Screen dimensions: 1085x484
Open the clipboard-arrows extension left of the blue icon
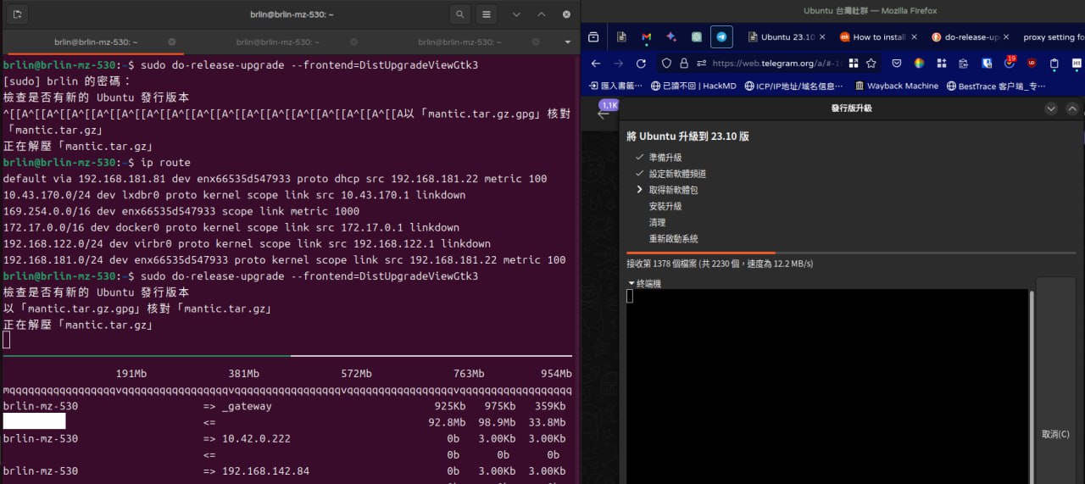(x=964, y=64)
